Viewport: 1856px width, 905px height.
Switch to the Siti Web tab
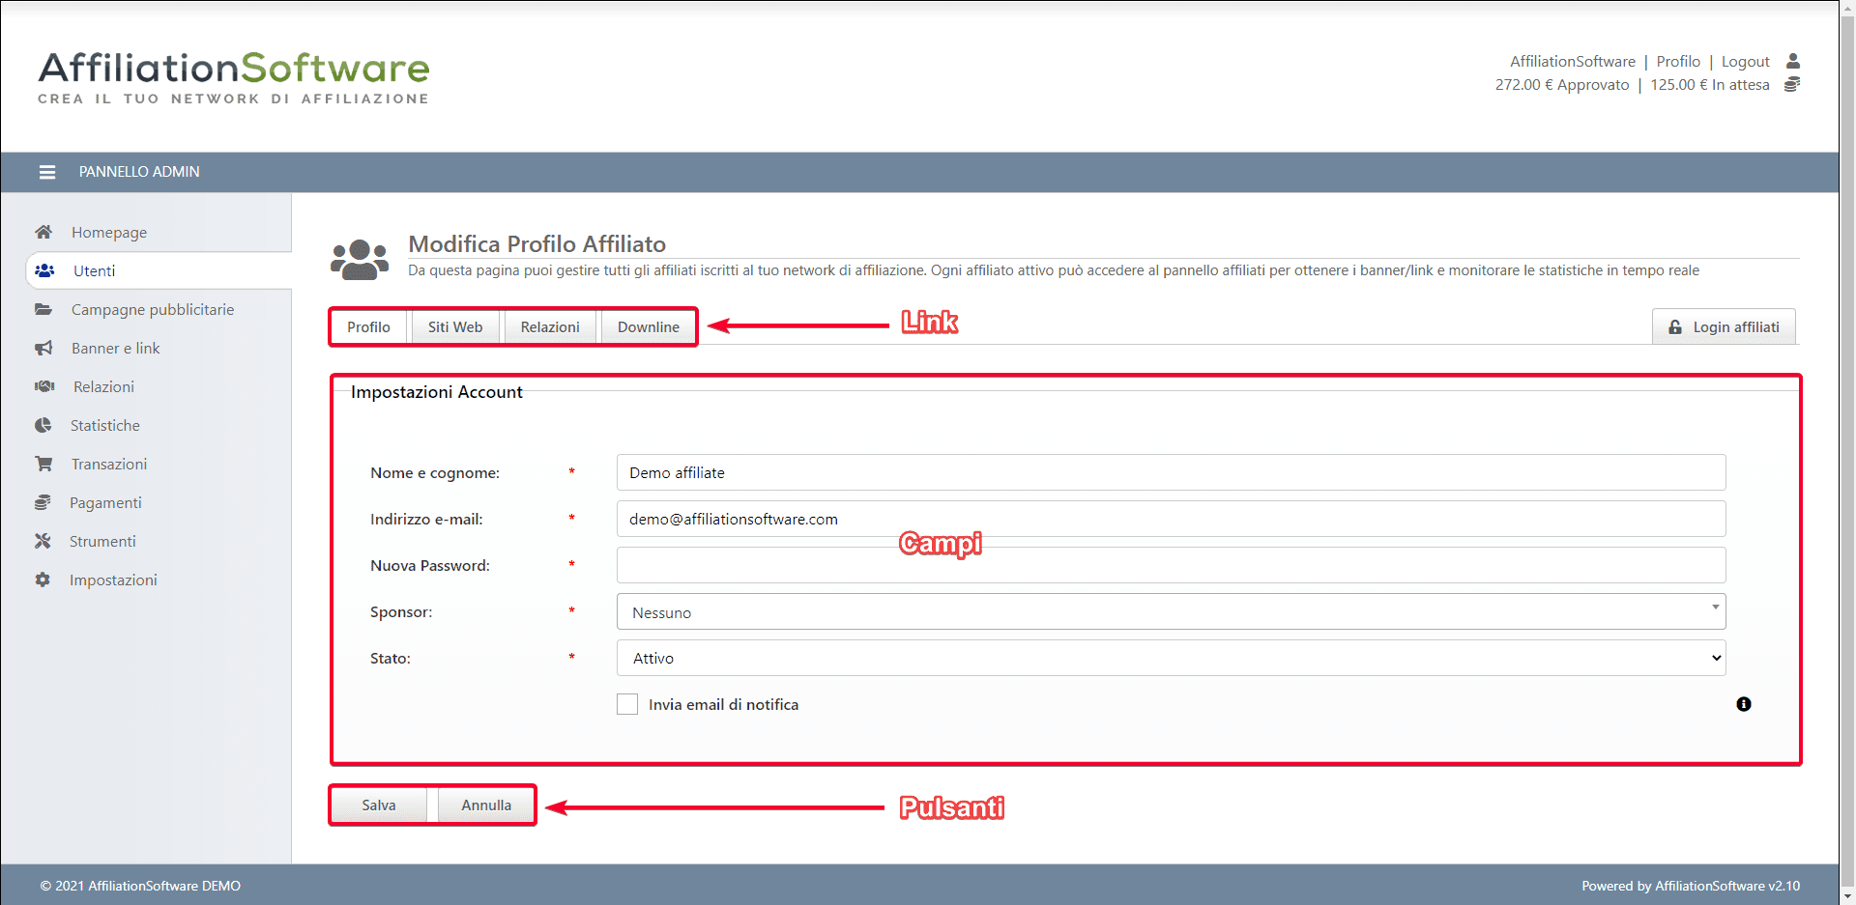pyautogui.click(x=454, y=327)
